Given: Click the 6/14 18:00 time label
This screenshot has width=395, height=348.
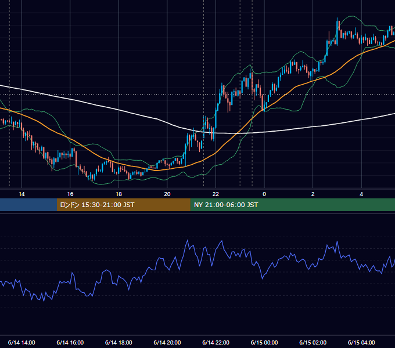Looking at the screenshot, I should click(119, 342).
